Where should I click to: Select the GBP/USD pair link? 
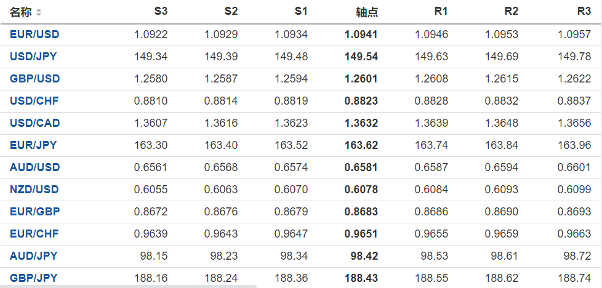[34, 79]
